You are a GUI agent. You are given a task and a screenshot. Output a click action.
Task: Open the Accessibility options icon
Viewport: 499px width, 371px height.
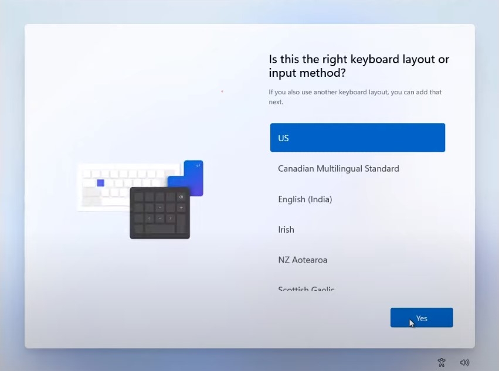pyautogui.click(x=442, y=362)
